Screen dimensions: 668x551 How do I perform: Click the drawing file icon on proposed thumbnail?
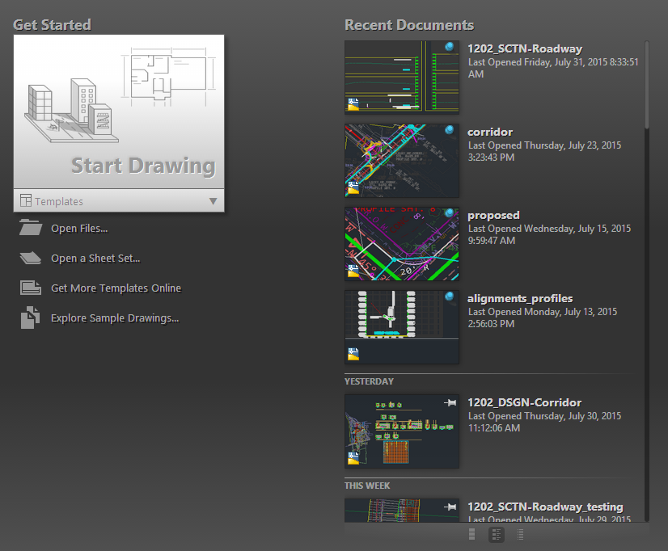click(x=353, y=271)
